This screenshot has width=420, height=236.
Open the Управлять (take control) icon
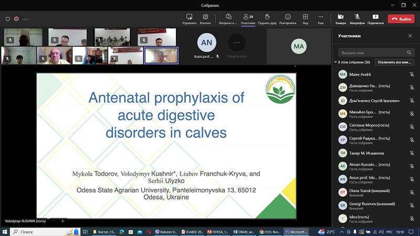click(189, 17)
